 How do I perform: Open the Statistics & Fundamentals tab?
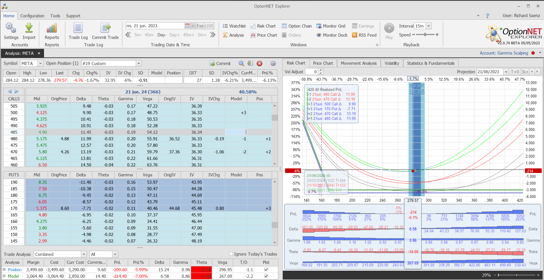point(431,63)
